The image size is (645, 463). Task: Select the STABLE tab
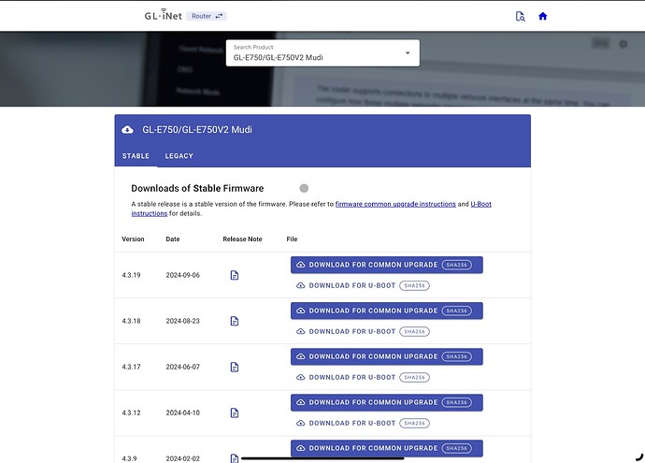[x=136, y=156]
